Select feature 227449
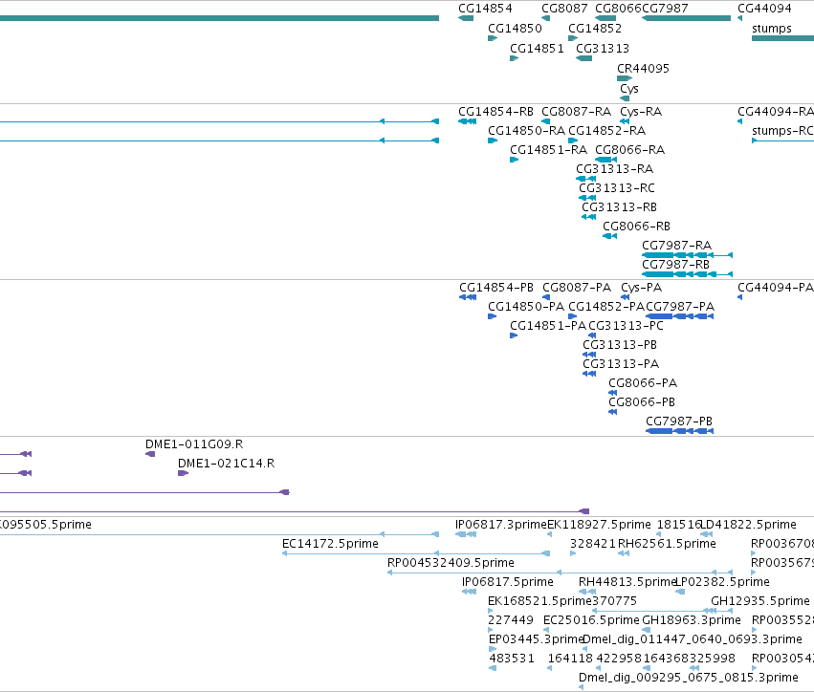 491,630
